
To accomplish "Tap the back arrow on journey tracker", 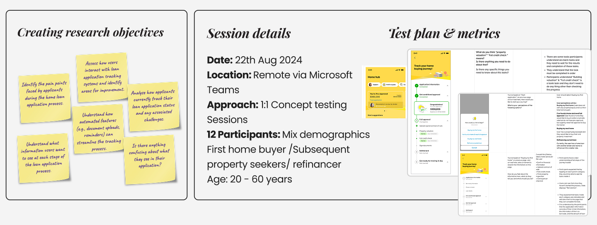I will (x=415, y=58).
